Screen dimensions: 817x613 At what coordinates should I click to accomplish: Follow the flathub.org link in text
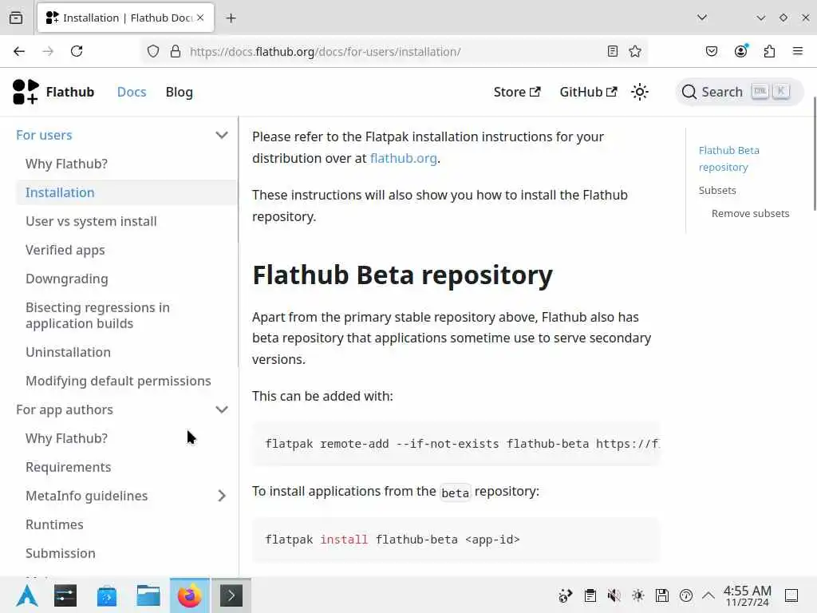click(403, 158)
